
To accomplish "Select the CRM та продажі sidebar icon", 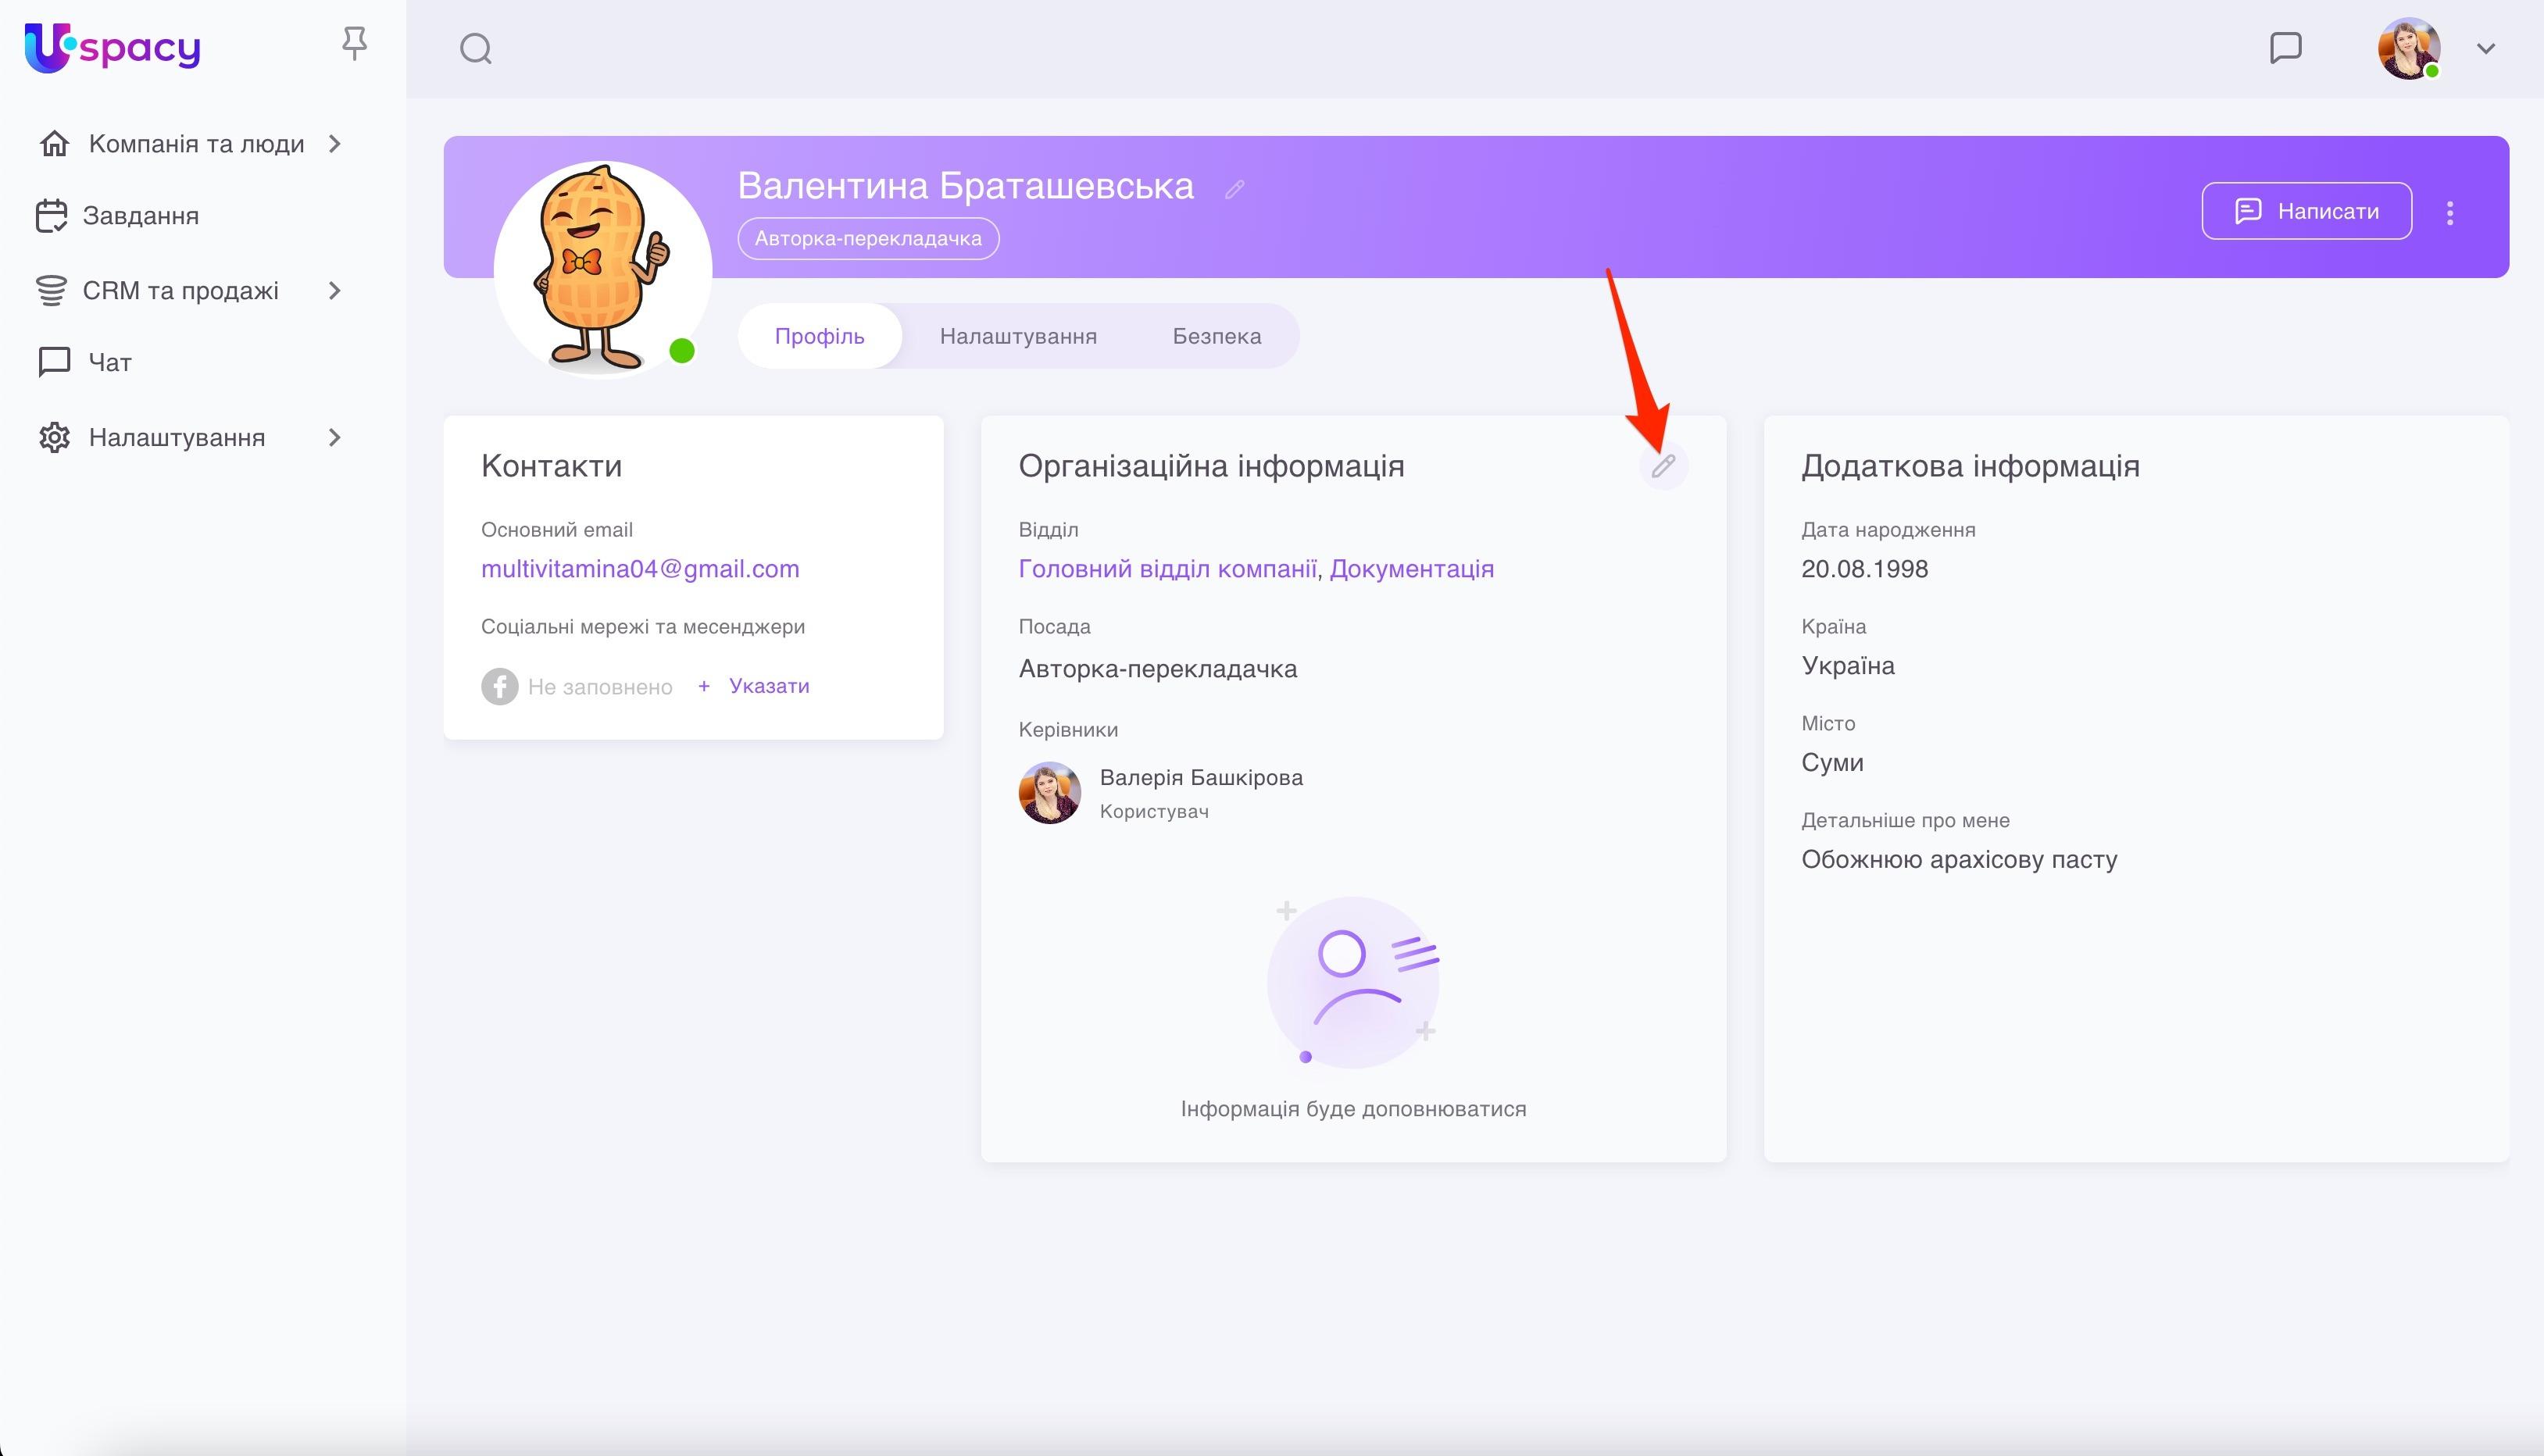I will [54, 289].
